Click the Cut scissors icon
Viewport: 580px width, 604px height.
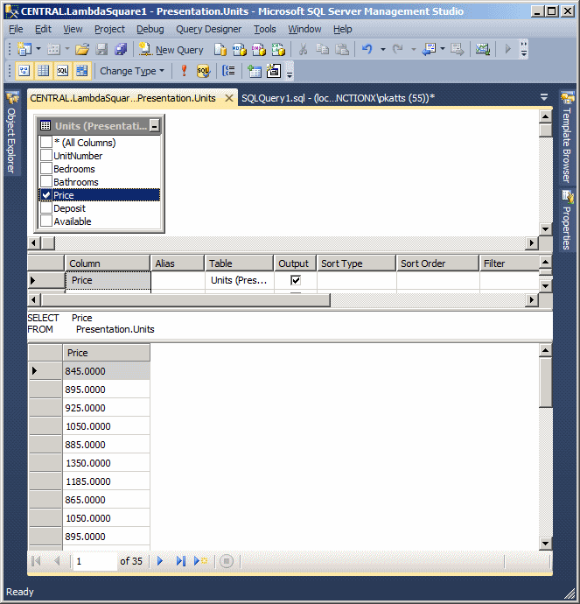303,49
